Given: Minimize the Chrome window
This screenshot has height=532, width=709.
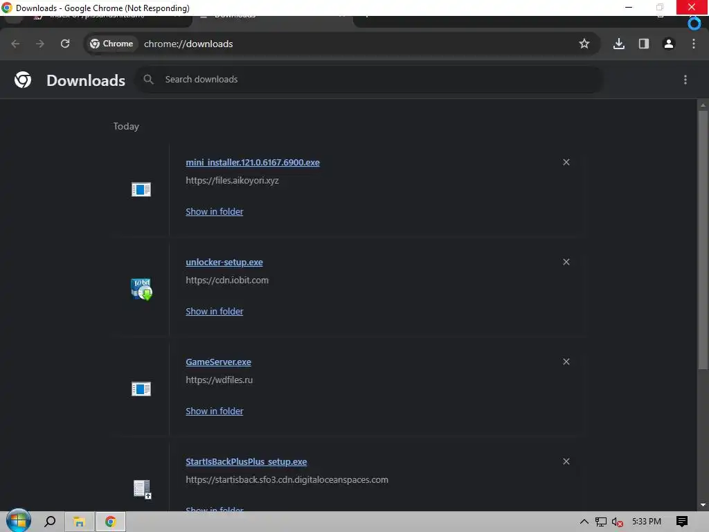Looking at the screenshot, I should click(629, 7).
